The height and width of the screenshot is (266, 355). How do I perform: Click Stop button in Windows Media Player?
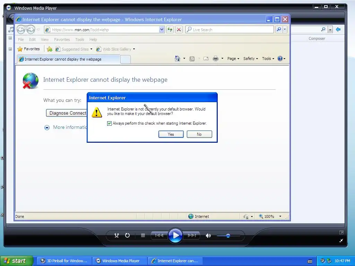143,236
